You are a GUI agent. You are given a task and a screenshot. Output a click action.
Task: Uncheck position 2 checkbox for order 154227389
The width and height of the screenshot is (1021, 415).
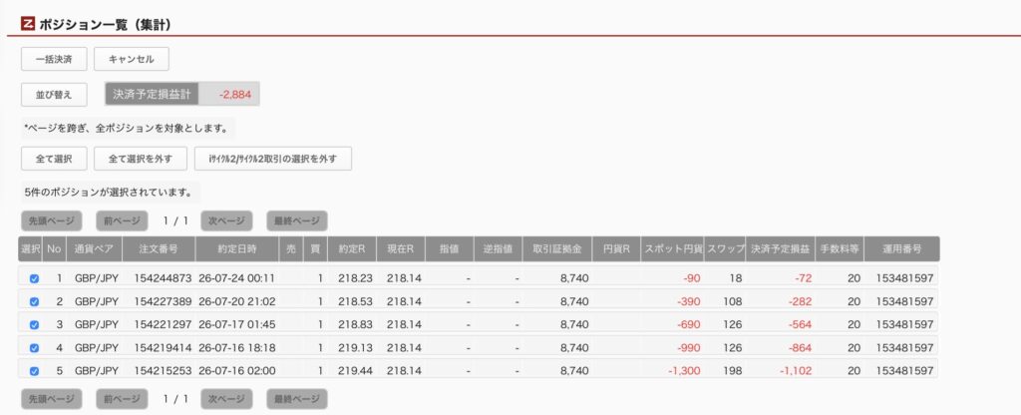point(34,301)
